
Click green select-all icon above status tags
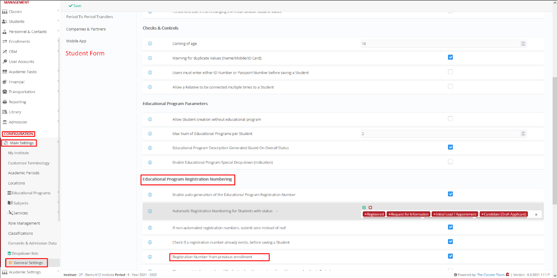point(364,207)
